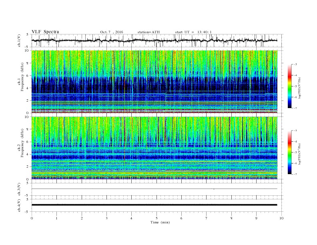Image resolution: width=317 pixels, height=245 pixels.
Task: Click the ch.1 colorbar "log(PSD)(V²/Hz)" label
Action: pyautogui.click(x=299, y=88)
